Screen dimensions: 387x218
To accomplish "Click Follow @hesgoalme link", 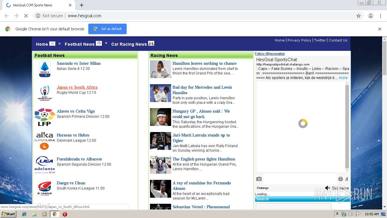I will pos(270,54).
